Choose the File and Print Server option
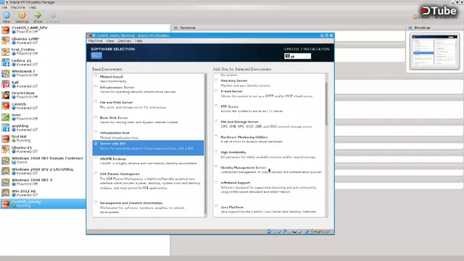The width and height of the screenshot is (464, 261). [96, 102]
